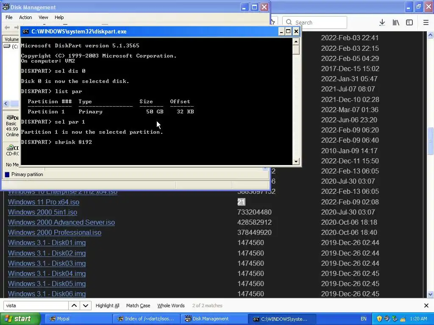Click the 2 of 2 matches label
The height and width of the screenshot is (325, 434).
(x=207, y=306)
